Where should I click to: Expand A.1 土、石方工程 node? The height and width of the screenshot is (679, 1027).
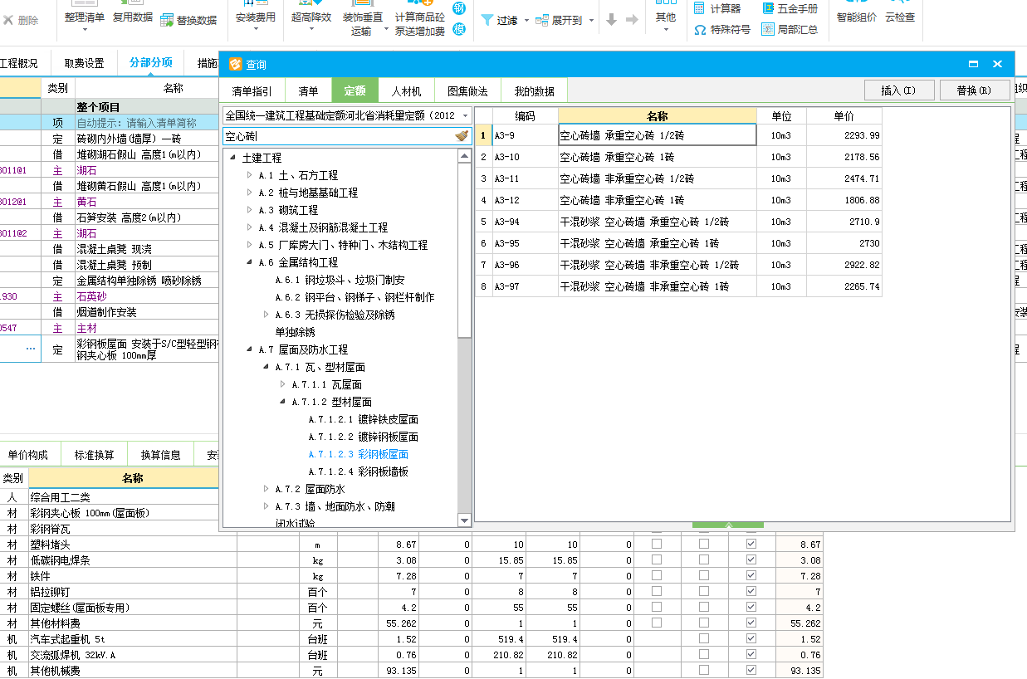[250, 175]
